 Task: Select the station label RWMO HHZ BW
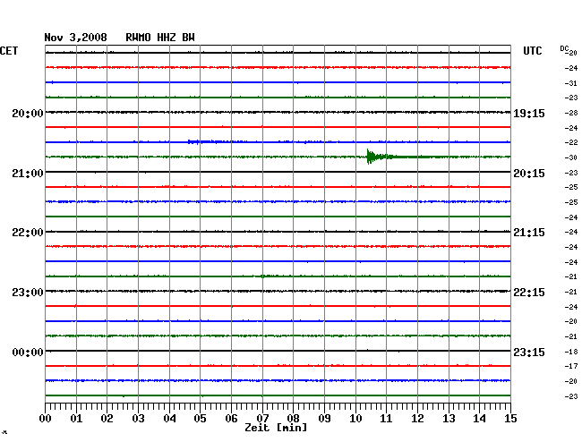pyautogui.click(x=160, y=38)
